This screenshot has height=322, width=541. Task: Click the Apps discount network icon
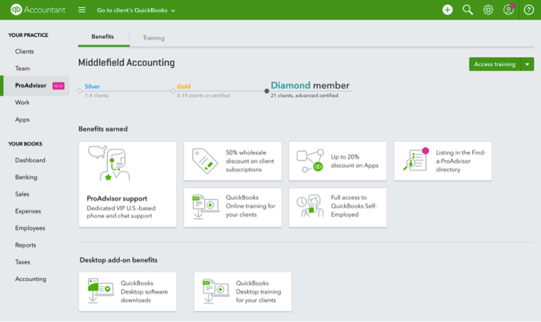(310, 161)
